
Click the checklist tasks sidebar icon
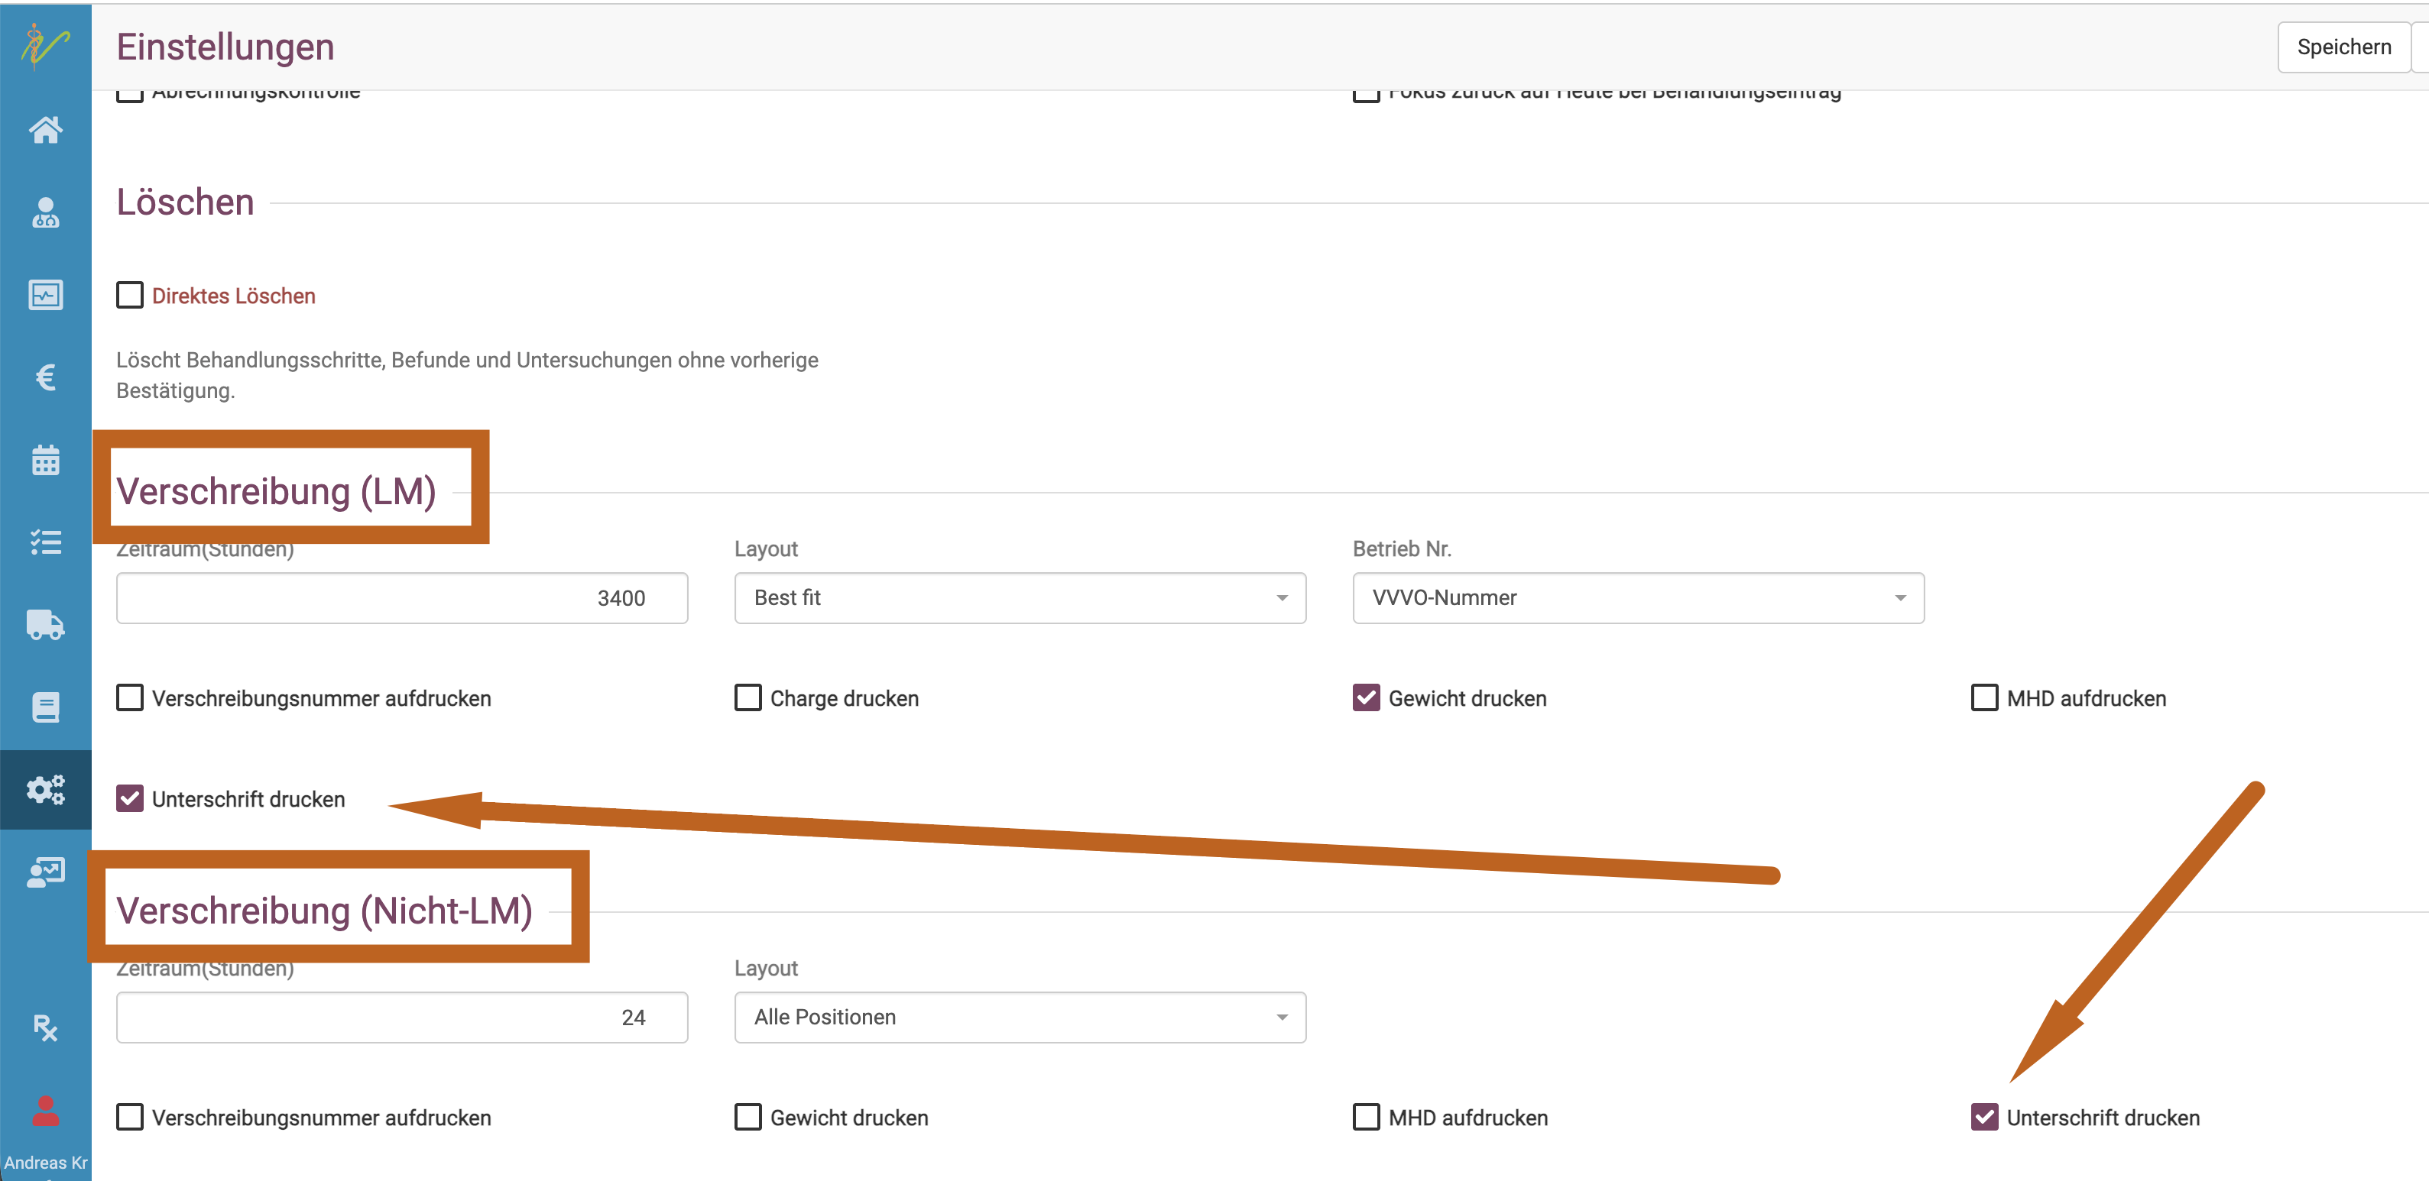45,542
